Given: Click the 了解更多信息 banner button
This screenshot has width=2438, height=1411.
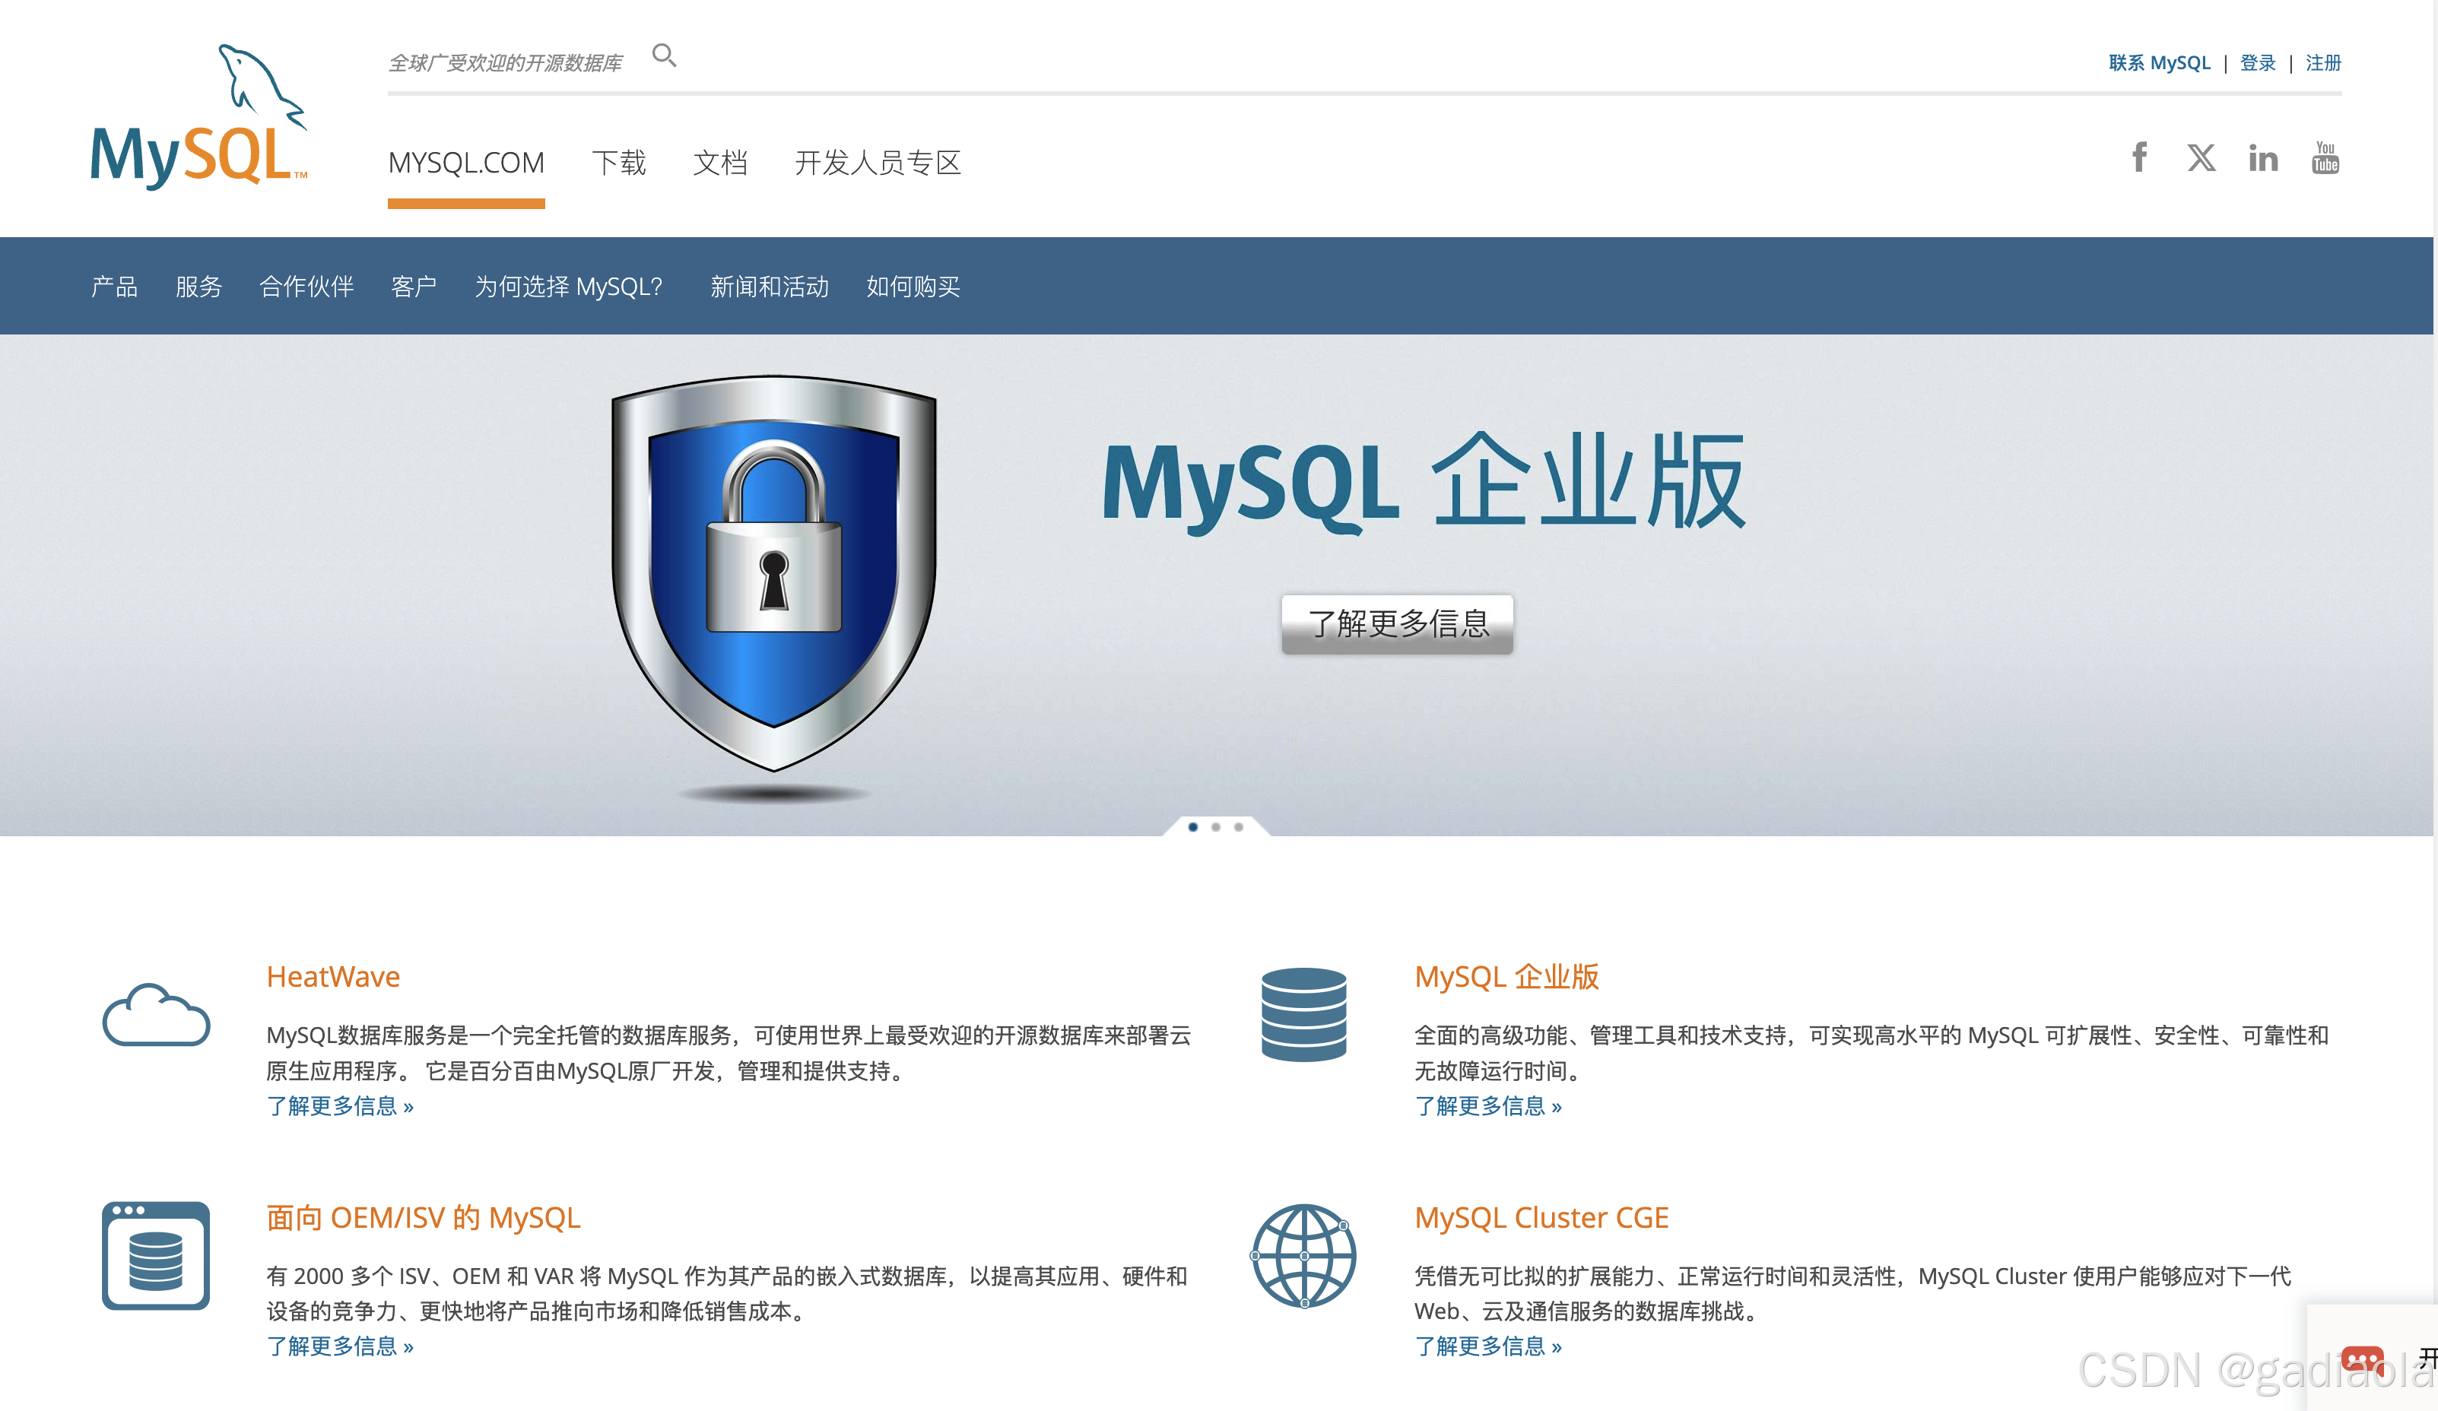Looking at the screenshot, I should 1396,624.
